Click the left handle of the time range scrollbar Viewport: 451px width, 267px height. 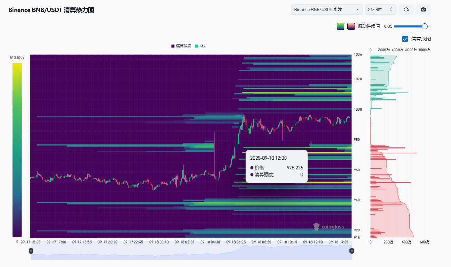[x=31, y=251]
